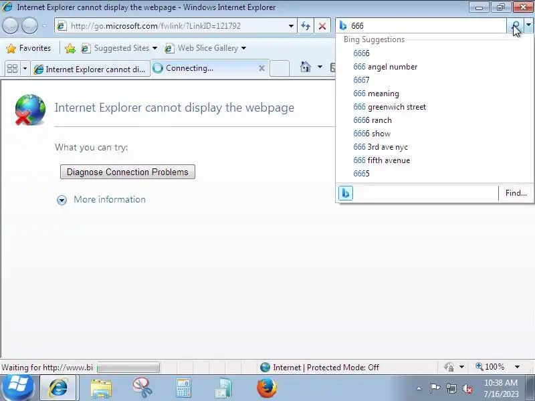Click the Refresh page icon
This screenshot has height=401, width=535.
point(306,26)
